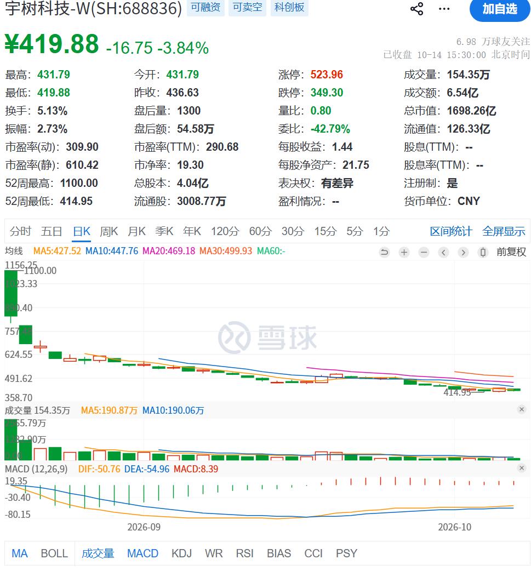Toggle the MACD indicator at bottom
The width and height of the screenshot is (531, 571).
142,553
